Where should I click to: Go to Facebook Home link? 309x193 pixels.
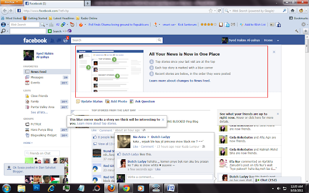(268, 40)
